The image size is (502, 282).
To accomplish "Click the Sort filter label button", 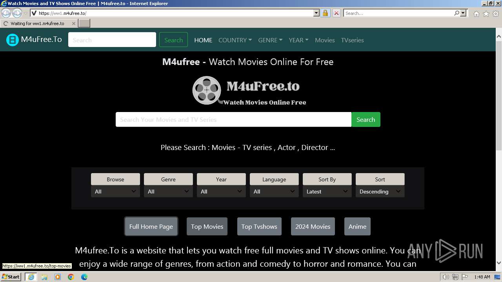I will coord(380,179).
